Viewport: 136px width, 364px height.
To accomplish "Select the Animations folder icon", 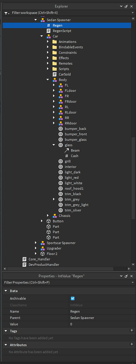I will click(55, 42).
